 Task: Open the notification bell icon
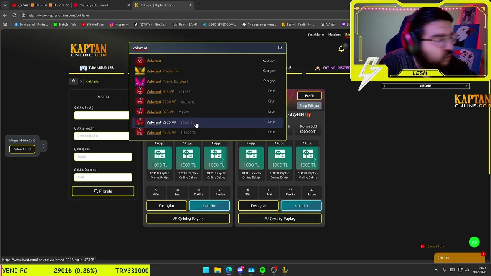tap(341, 49)
